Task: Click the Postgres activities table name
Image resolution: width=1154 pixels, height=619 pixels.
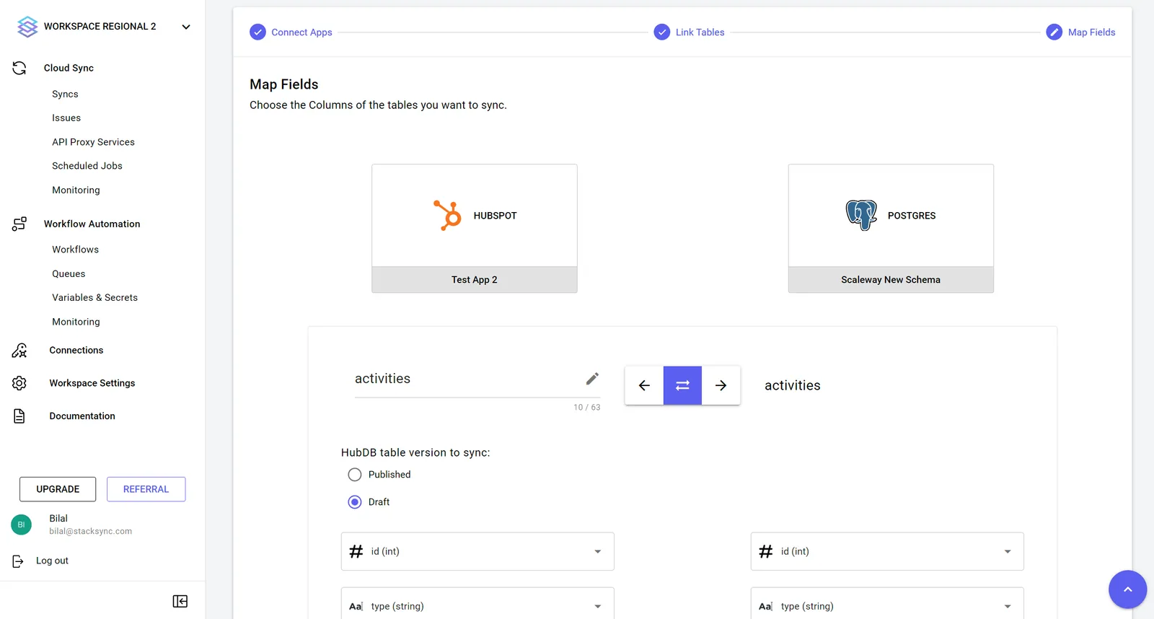Action: [x=793, y=385]
